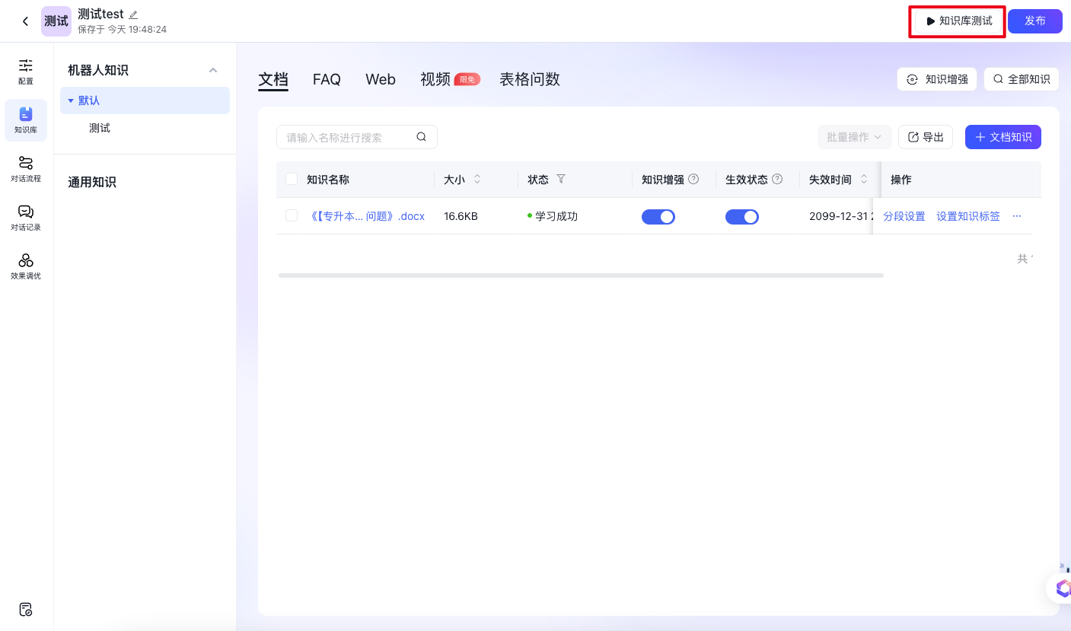Open the 对话记录 sidebar section

point(26,217)
